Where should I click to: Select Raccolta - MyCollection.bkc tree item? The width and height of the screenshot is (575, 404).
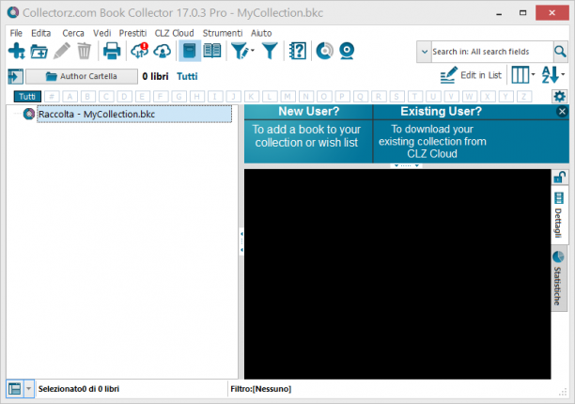pos(134,114)
